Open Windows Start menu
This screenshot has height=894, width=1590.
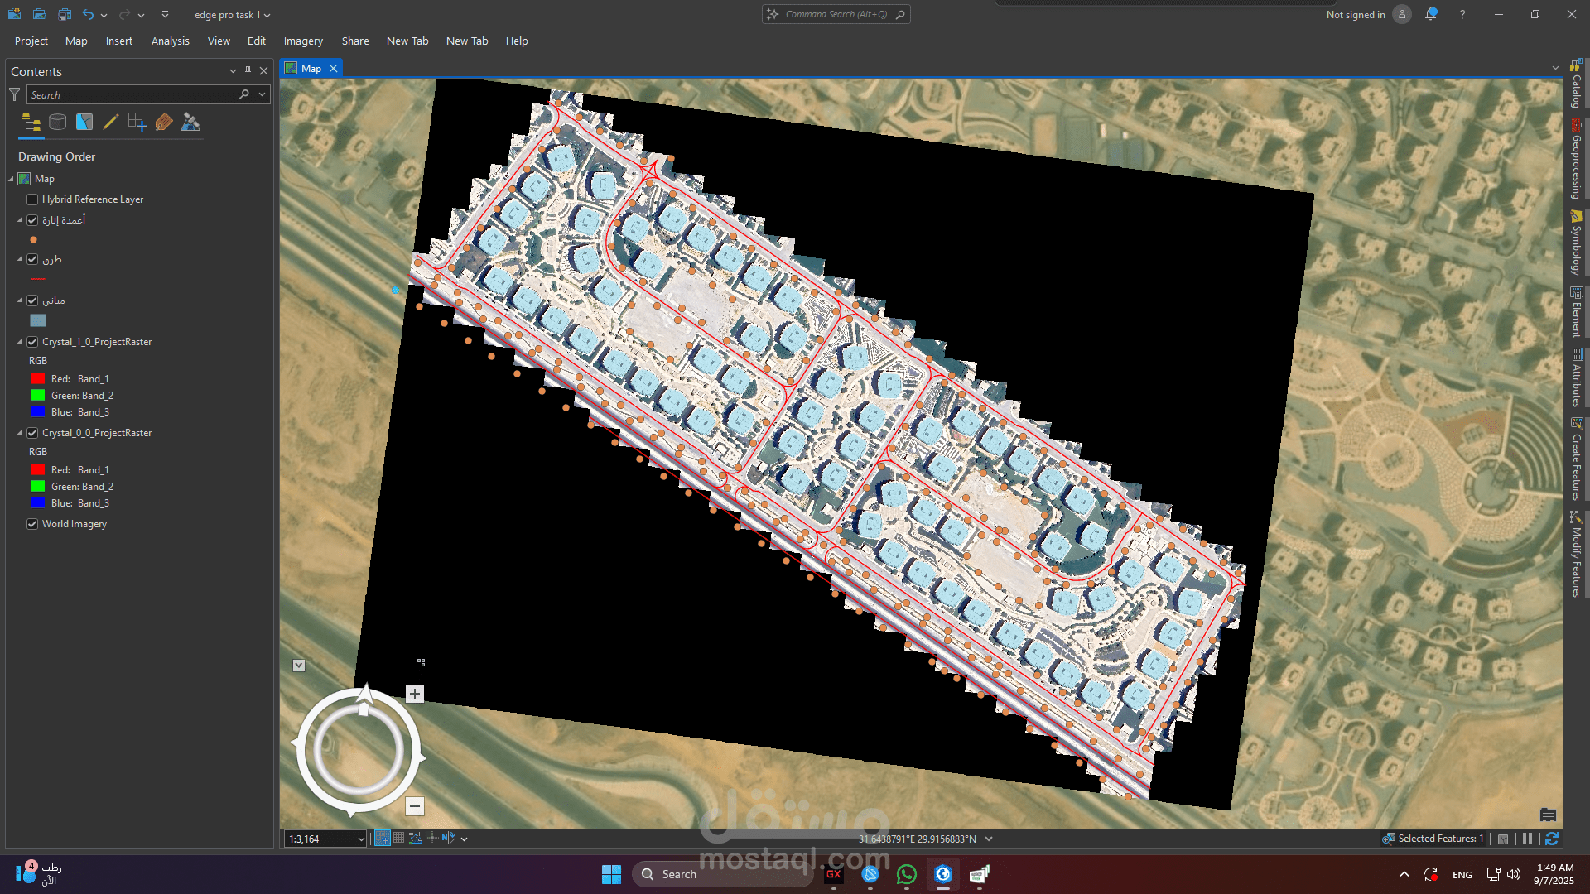[x=611, y=874]
